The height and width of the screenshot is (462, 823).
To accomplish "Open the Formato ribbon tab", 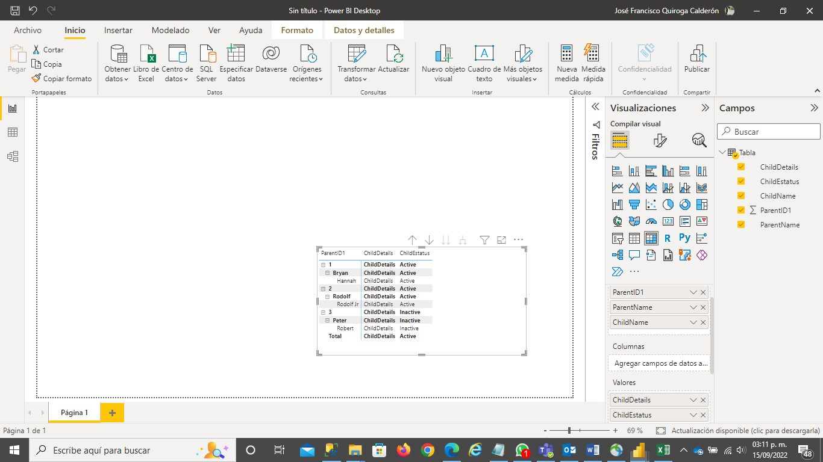I will [297, 30].
